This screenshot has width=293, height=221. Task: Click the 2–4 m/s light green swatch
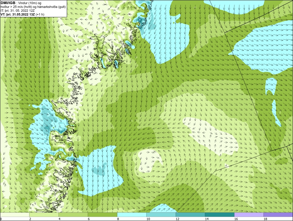click(44, 215)
